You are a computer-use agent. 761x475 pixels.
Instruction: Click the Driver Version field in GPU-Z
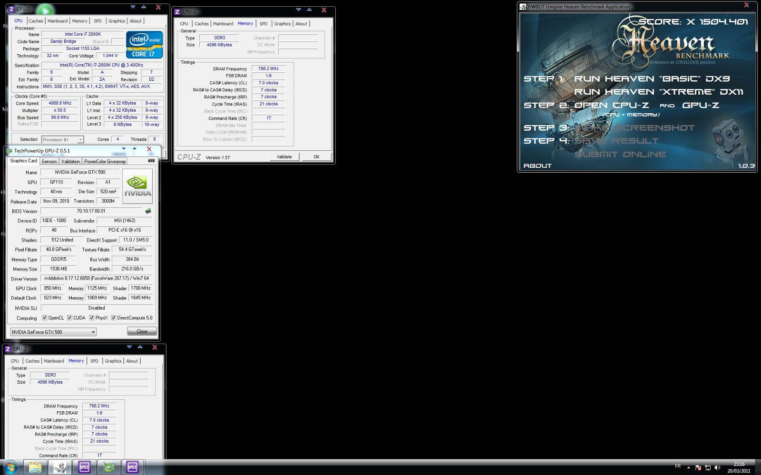point(97,278)
